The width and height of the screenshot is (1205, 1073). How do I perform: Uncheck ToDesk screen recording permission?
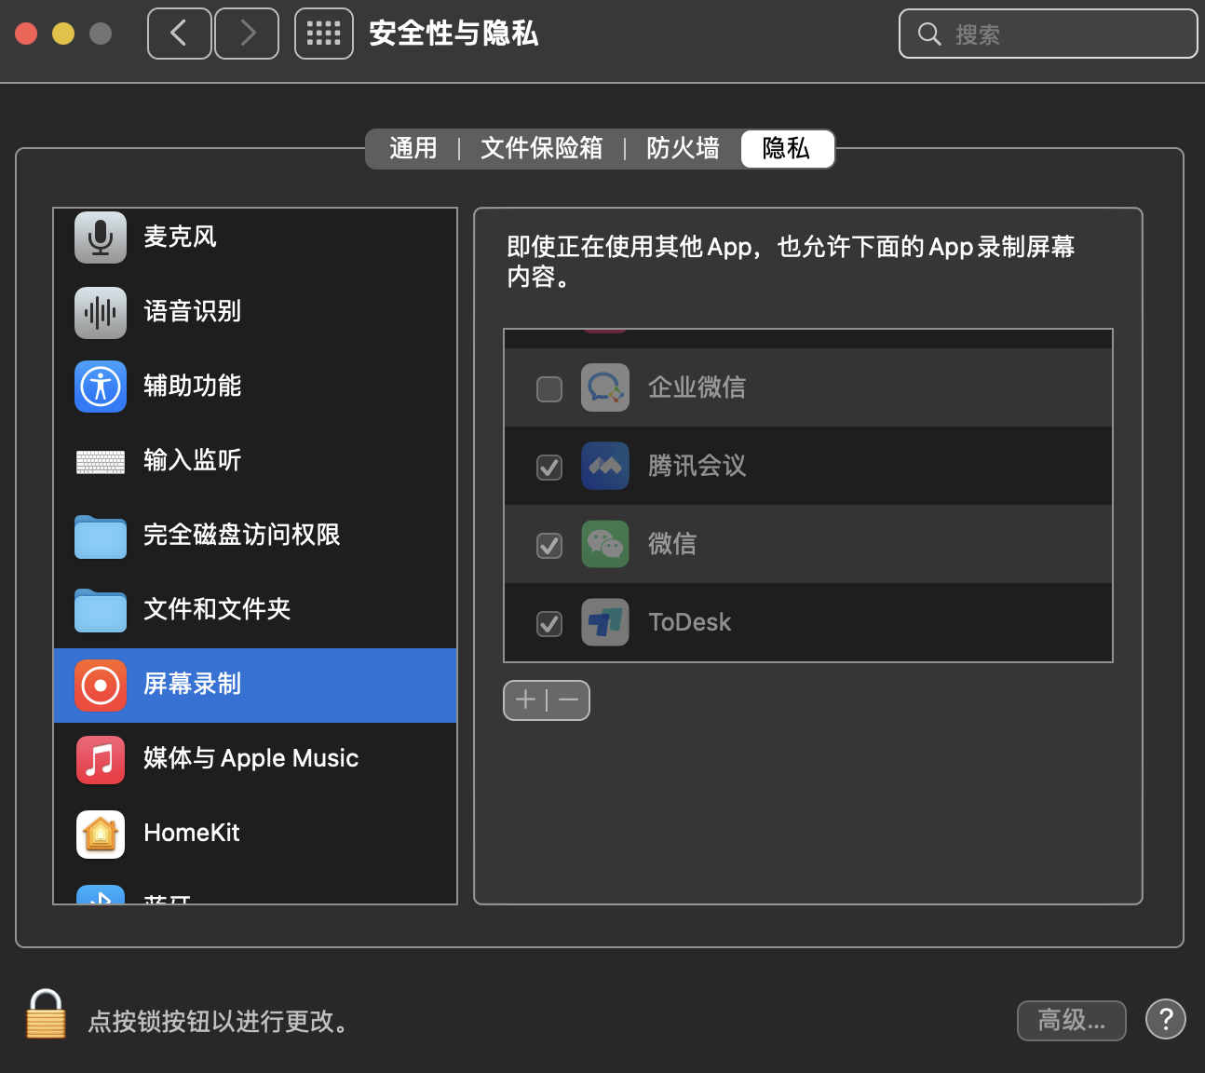[x=549, y=623]
